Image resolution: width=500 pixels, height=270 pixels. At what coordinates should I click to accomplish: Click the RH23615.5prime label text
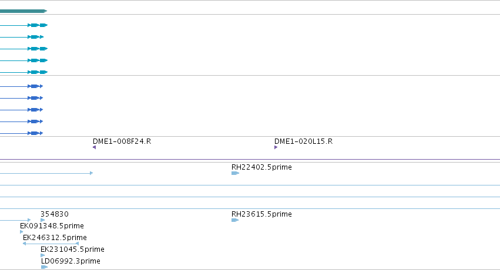pos(261,214)
